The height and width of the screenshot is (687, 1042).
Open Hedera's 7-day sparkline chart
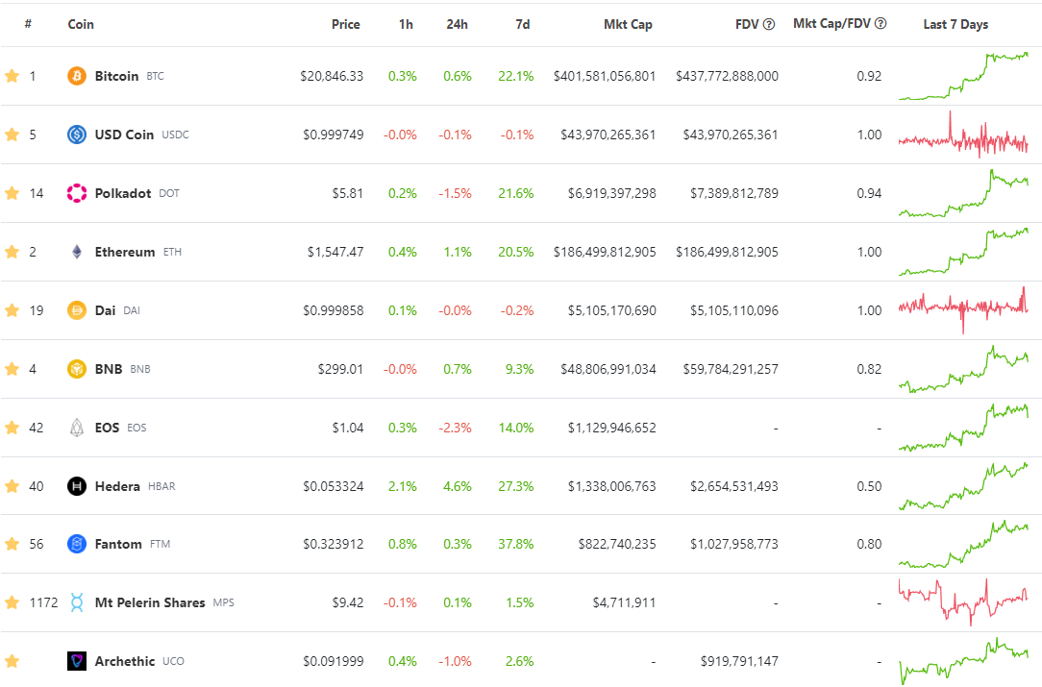(963, 486)
